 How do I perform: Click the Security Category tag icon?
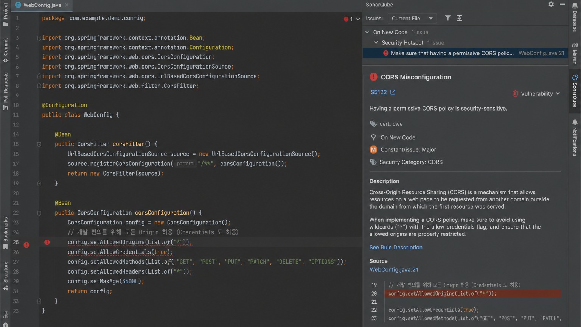click(x=373, y=162)
